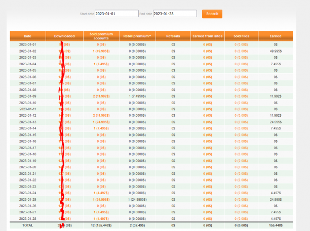The height and width of the screenshot is (231, 310).
Task: Select the date cell 2023-01-02
Action: [x=28, y=51]
